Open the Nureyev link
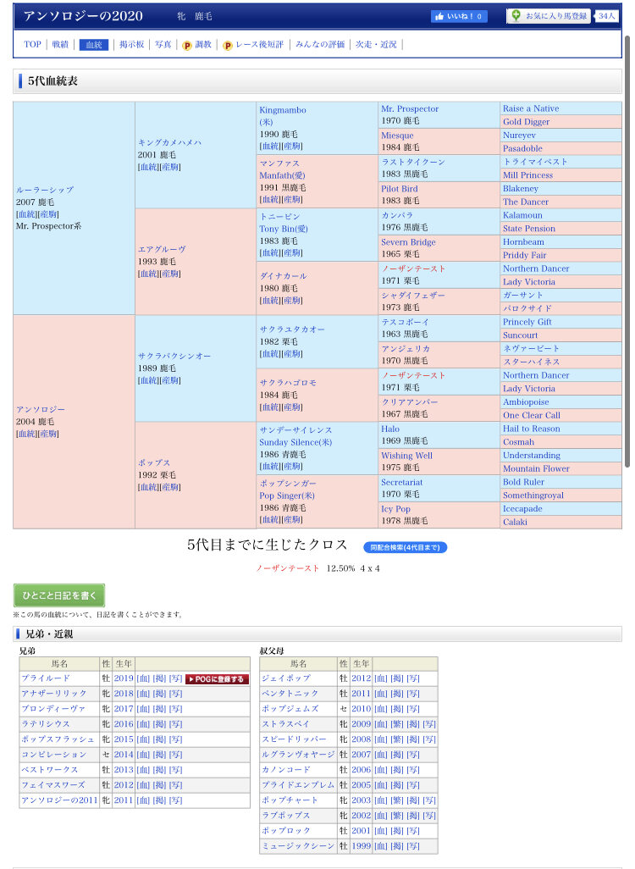The image size is (635, 869). pos(519,136)
